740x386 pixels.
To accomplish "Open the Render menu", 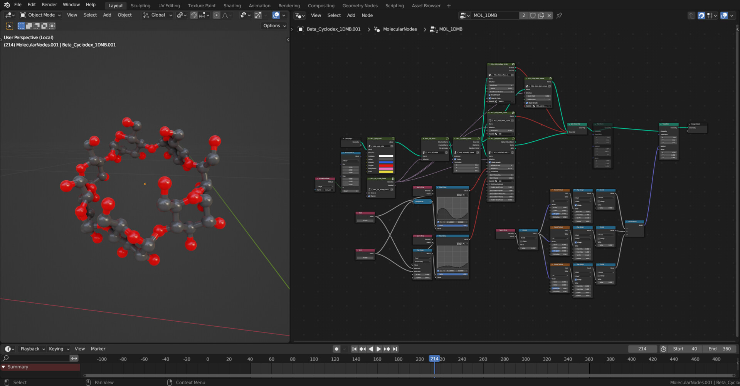I will [x=49, y=5].
